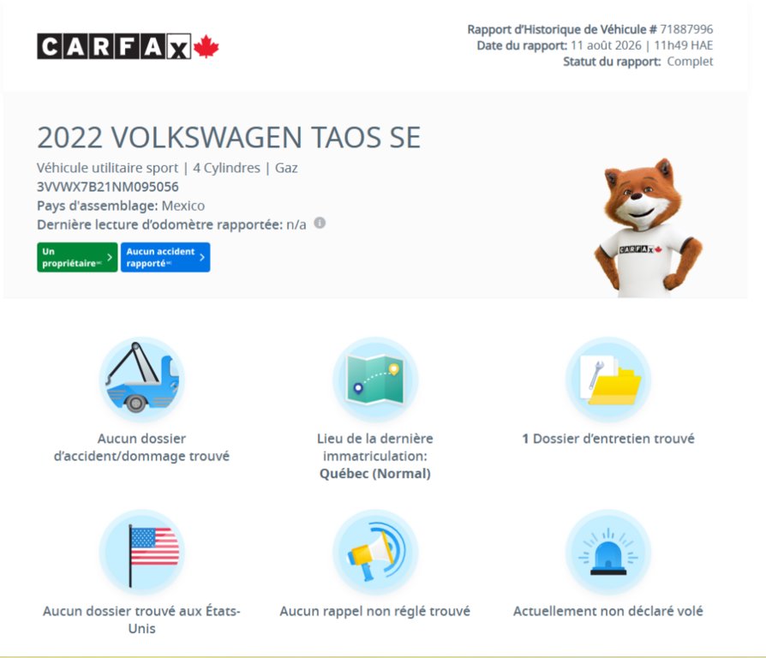Click the "4 Cylindres" text
This screenshot has height=658, width=766.
[x=227, y=168]
